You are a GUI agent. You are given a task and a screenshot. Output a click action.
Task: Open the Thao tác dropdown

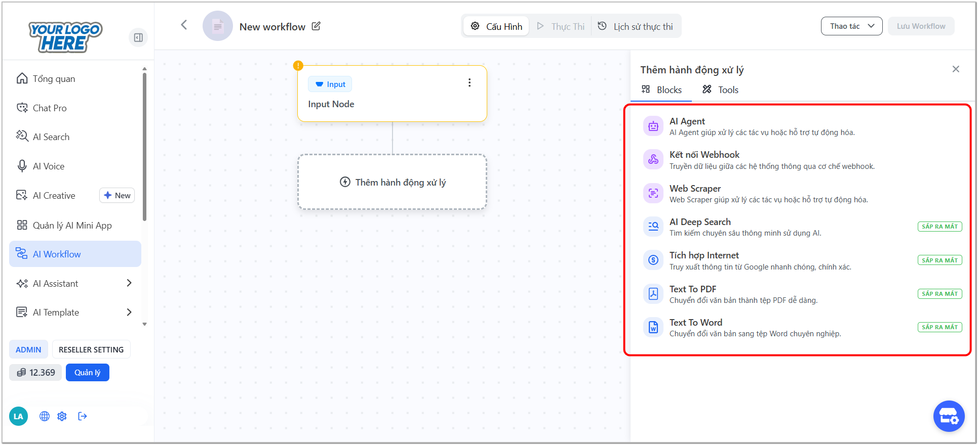851,26
